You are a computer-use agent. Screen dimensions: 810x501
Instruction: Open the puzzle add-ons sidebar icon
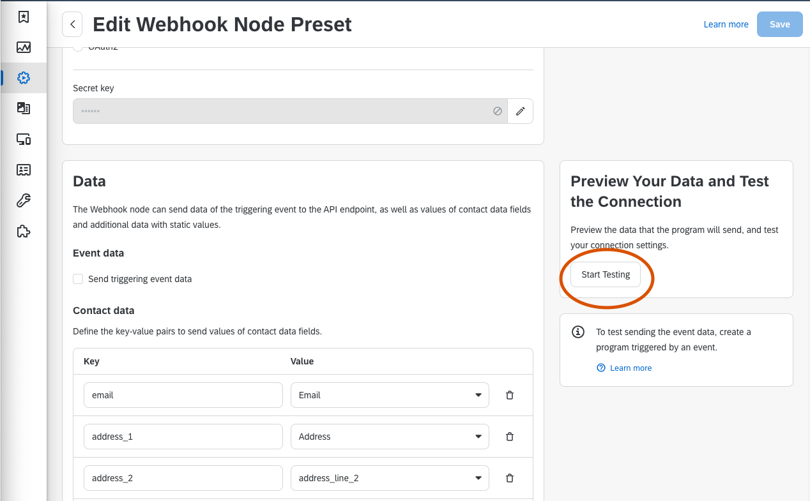(x=24, y=231)
